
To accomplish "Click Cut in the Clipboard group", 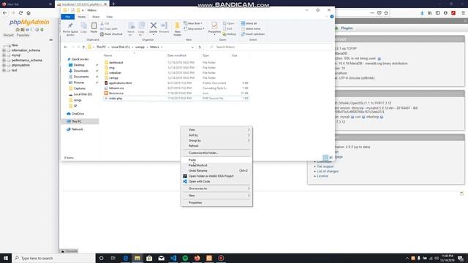I will 105,23.
